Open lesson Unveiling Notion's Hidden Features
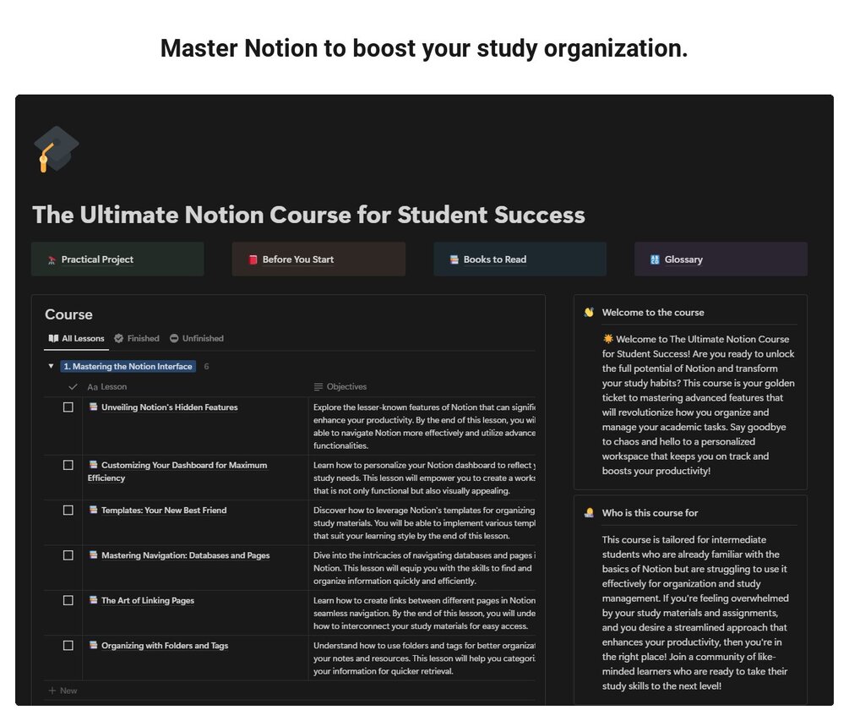 point(170,407)
